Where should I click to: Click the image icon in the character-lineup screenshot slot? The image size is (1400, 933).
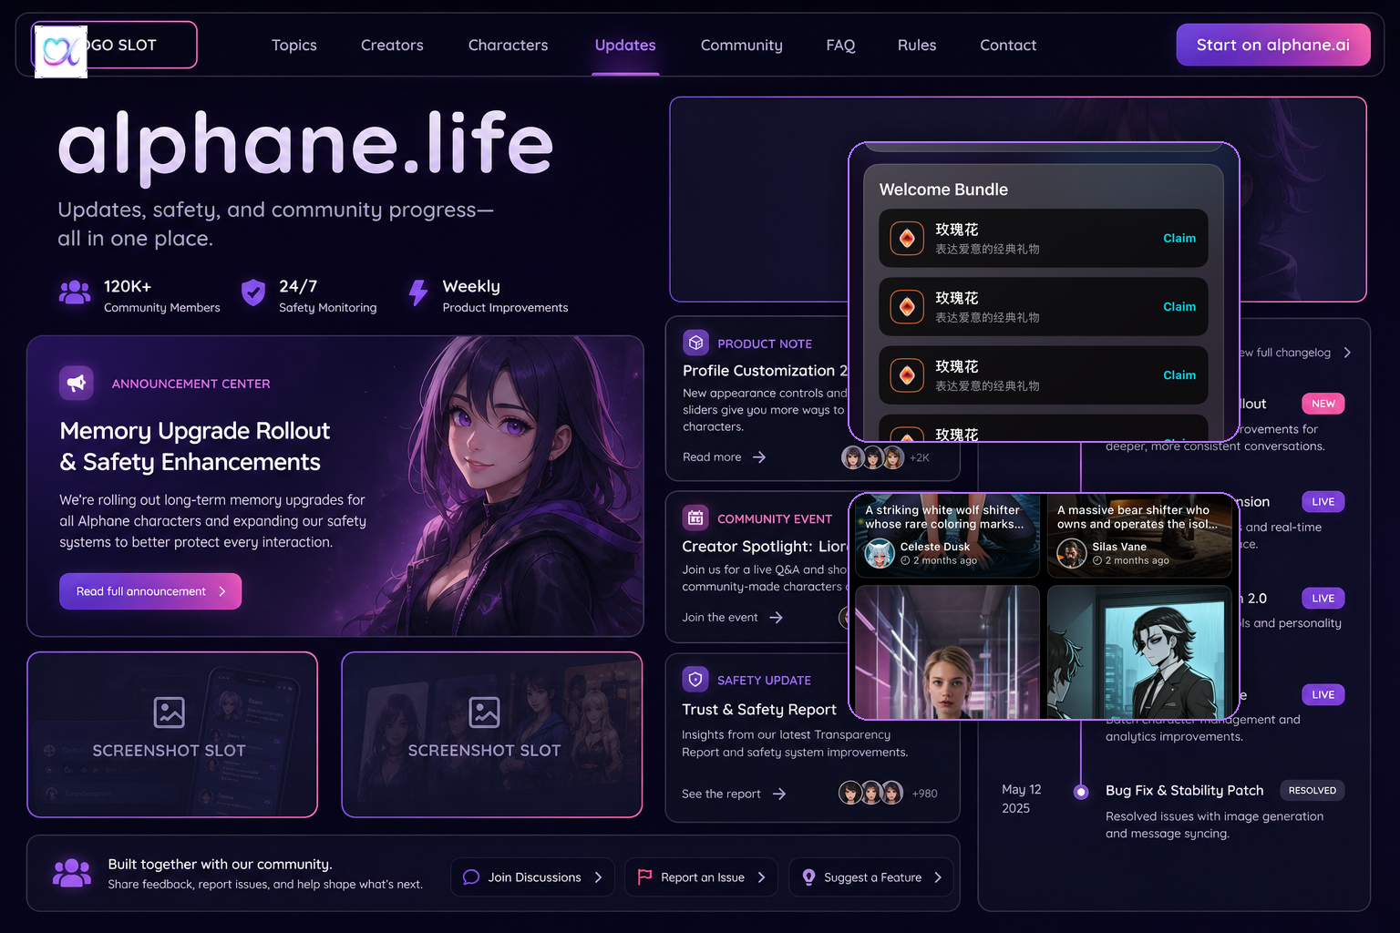(x=484, y=713)
